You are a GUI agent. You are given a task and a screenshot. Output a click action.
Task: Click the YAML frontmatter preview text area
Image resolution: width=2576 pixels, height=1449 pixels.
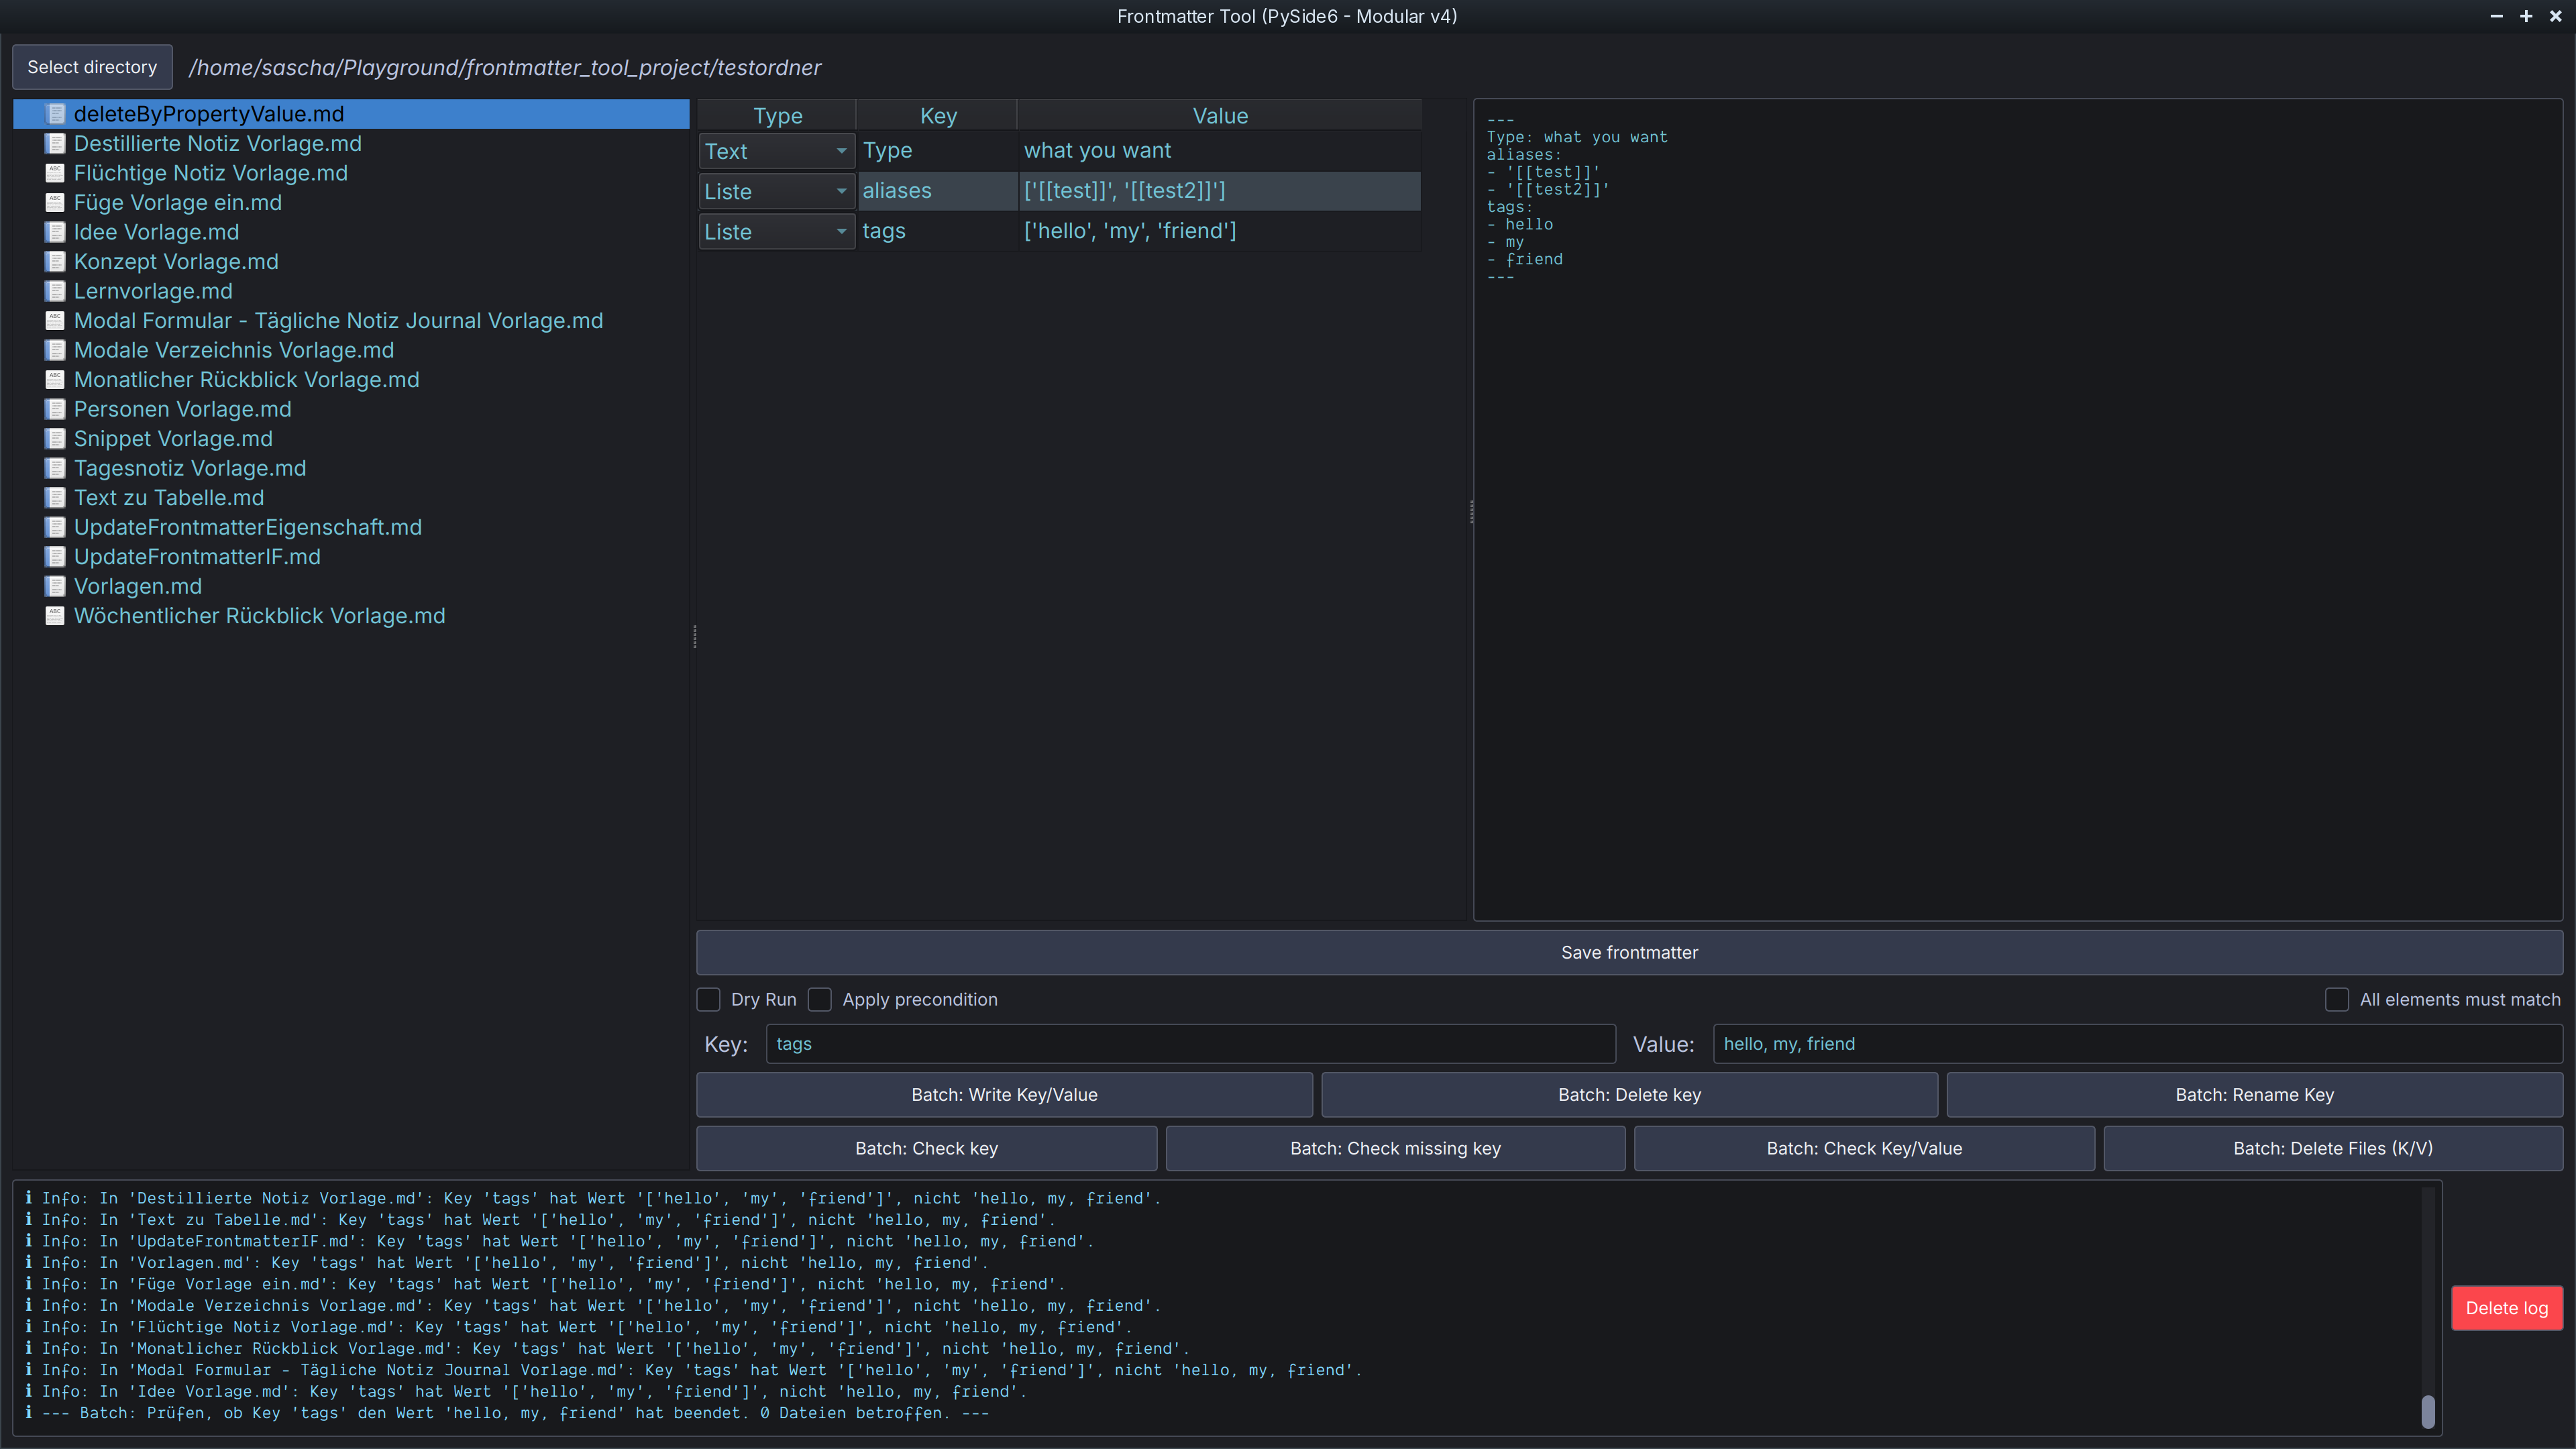point(2017,510)
